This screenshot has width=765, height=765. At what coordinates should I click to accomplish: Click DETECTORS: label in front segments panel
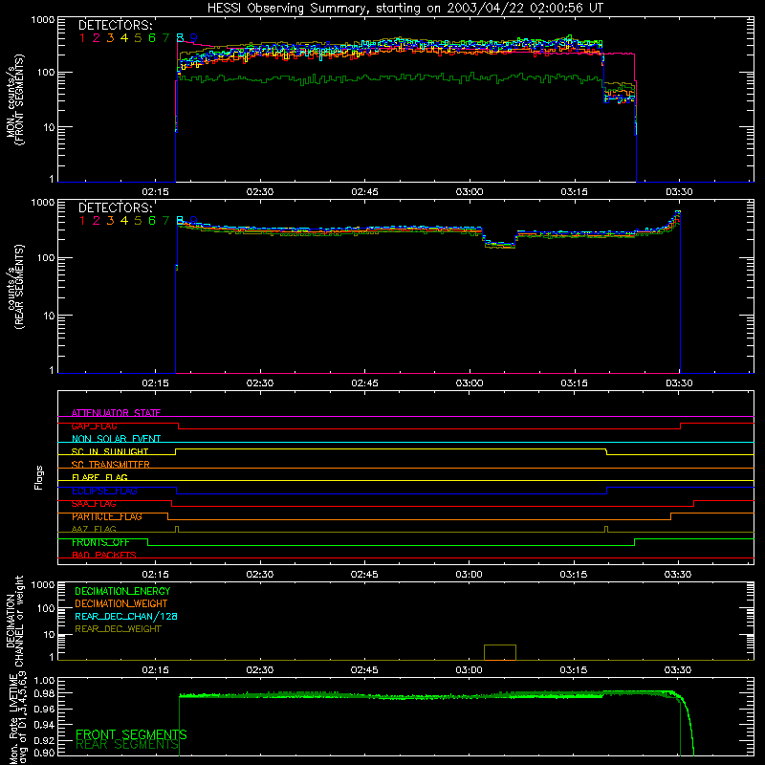tap(116, 26)
